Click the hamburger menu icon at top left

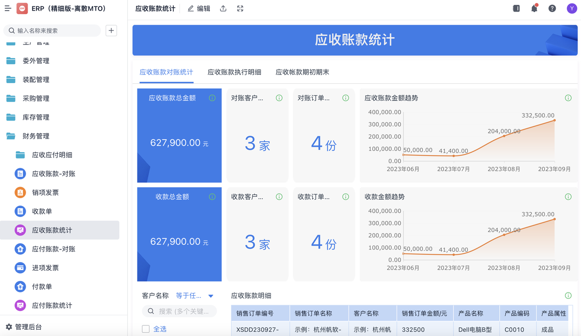click(x=8, y=9)
